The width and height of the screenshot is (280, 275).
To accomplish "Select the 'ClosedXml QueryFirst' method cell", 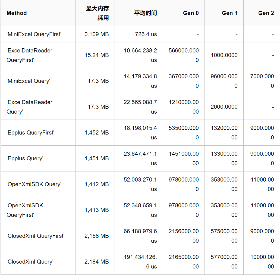I will [x=36, y=236].
